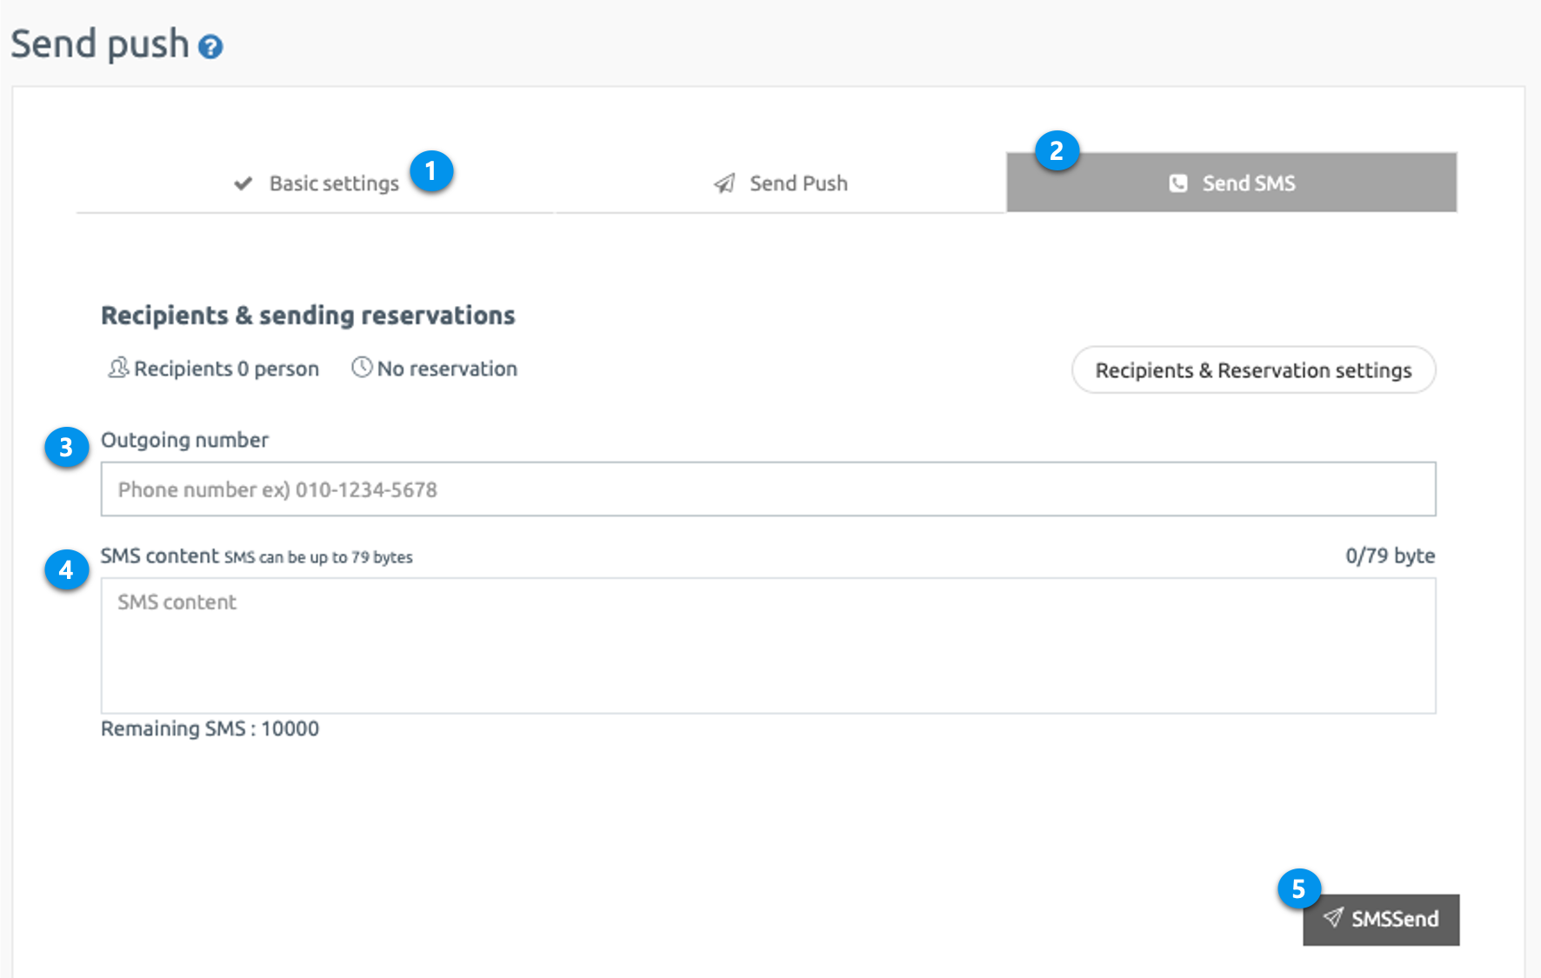Click the blue number 1 badge
The height and width of the screenshot is (978, 1541).
pyautogui.click(x=430, y=171)
